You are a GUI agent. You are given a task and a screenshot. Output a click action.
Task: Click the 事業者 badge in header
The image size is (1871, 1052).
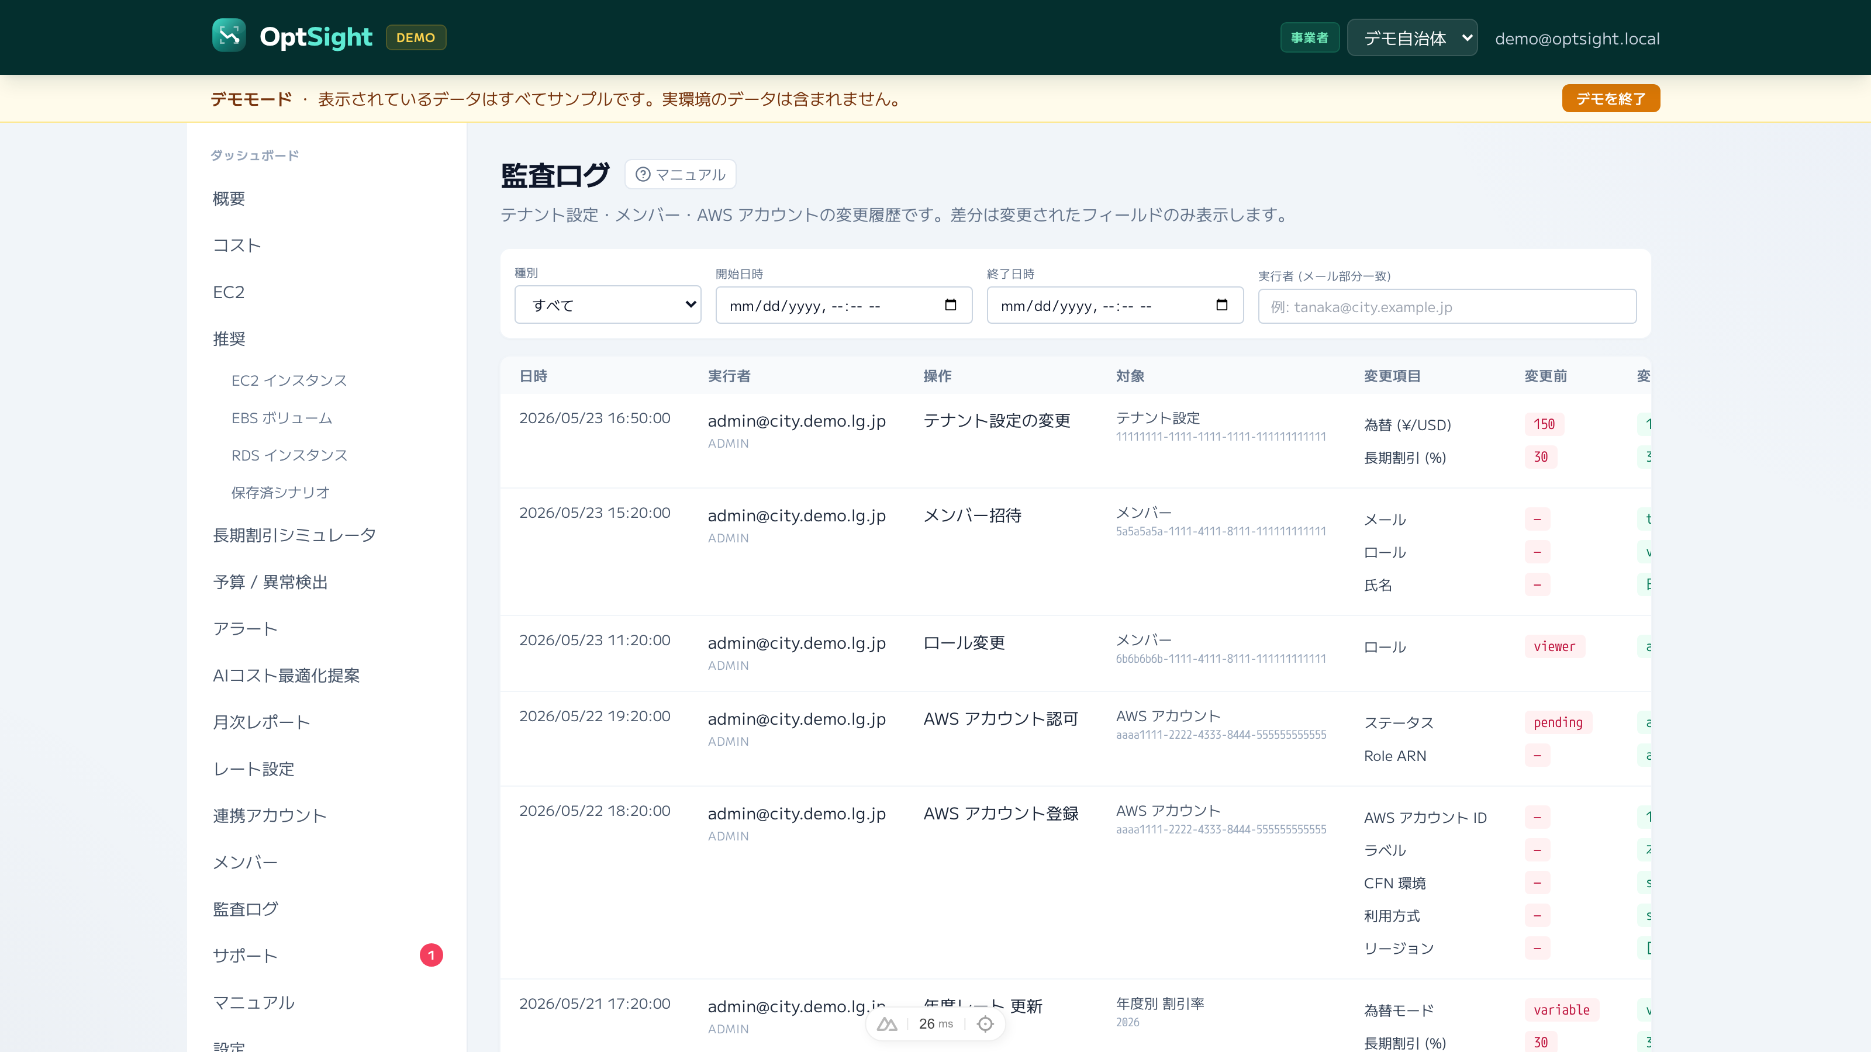click(x=1310, y=38)
